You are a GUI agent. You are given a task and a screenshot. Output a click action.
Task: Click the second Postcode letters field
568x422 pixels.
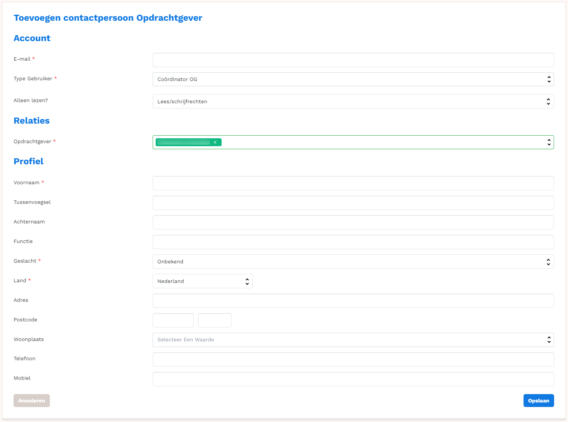click(214, 320)
